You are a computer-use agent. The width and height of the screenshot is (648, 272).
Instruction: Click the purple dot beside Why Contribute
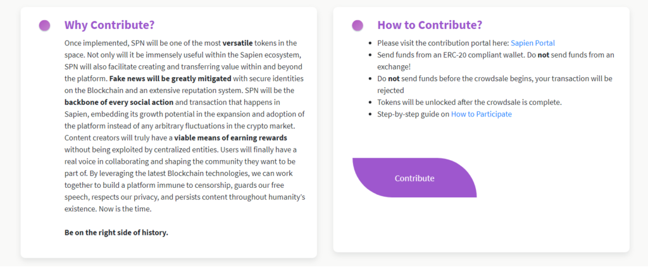pos(45,25)
